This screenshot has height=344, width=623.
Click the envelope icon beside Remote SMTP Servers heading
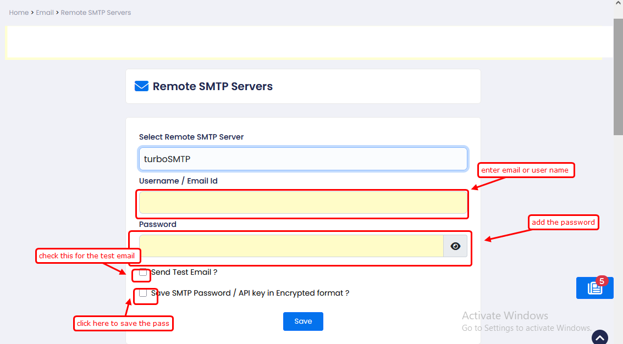coord(141,86)
